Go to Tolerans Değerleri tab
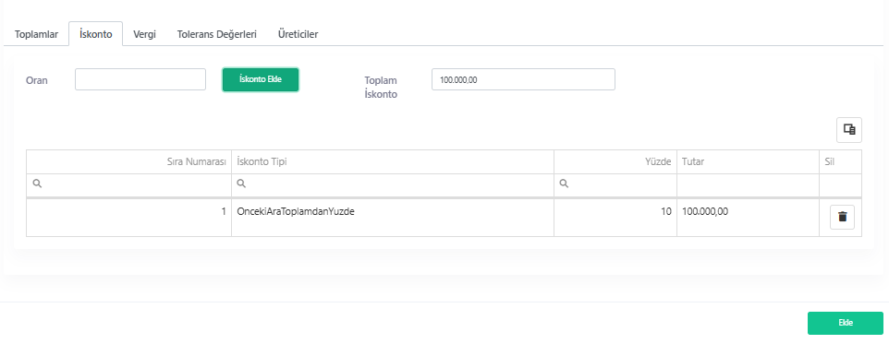The height and width of the screenshot is (344, 889). click(216, 34)
